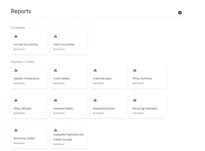Click the chart icon on Recurring Credits card

click(x=16, y=130)
